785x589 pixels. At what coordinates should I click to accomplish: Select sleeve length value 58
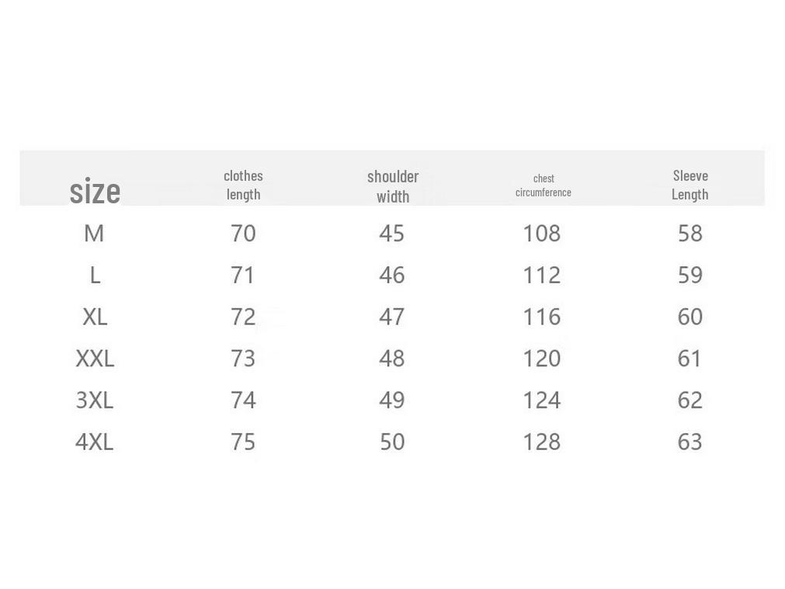point(689,233)
